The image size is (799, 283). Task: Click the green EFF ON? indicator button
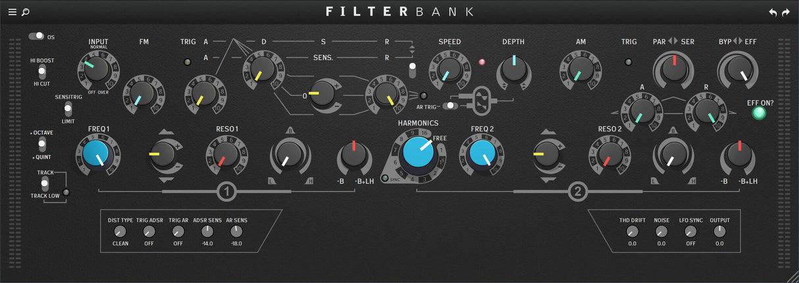click(760, 113)
